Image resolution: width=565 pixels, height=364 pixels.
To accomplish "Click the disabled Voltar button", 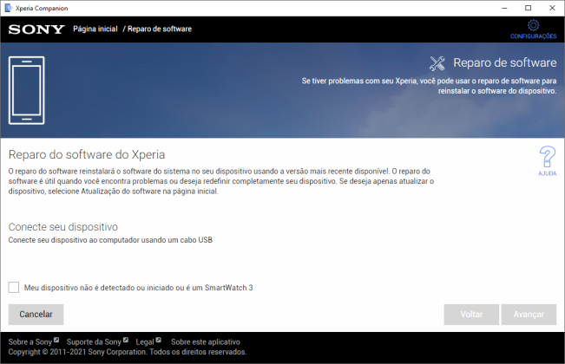I will [471, 315].
